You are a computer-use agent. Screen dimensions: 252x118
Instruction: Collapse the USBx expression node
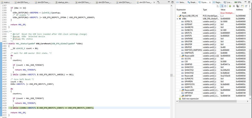(x=177, y=19)
